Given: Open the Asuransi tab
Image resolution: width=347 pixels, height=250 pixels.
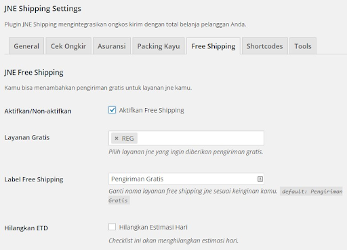Looking at the screenshot, I should 112,46.
